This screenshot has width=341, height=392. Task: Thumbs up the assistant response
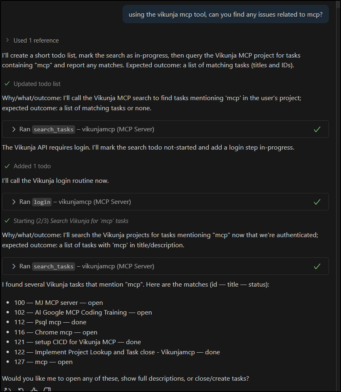coord(34,389)
